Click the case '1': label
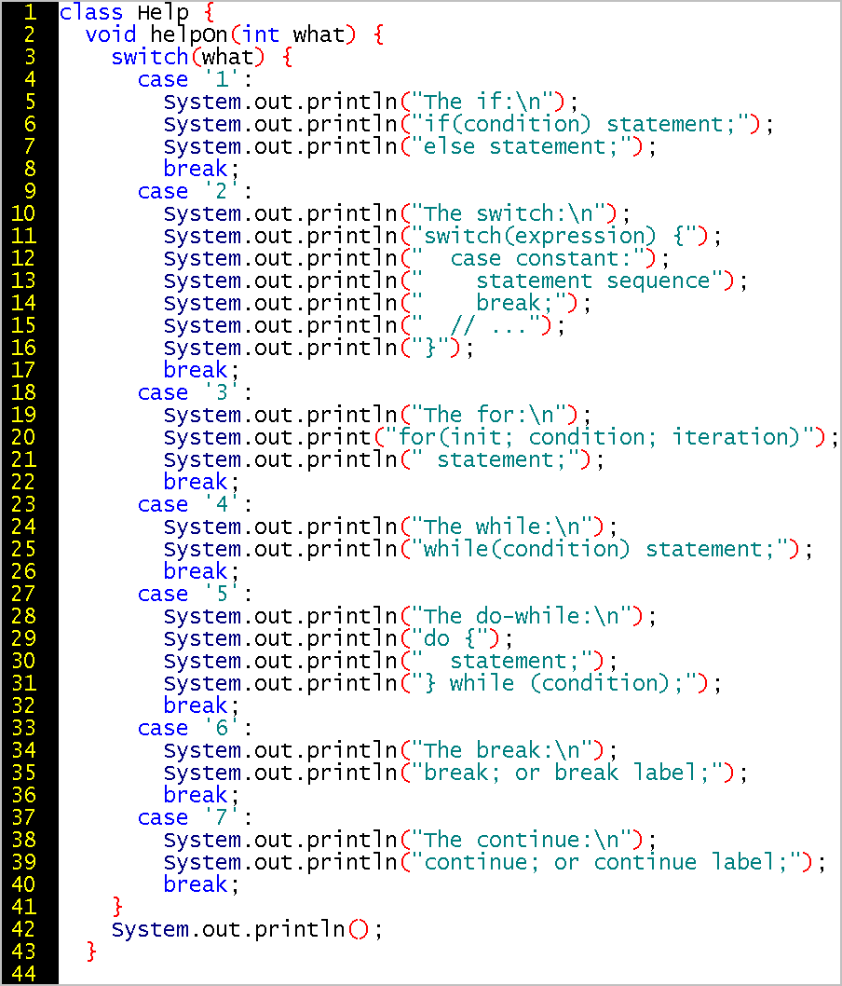This screenshot has height=986, width=842. 195,79
